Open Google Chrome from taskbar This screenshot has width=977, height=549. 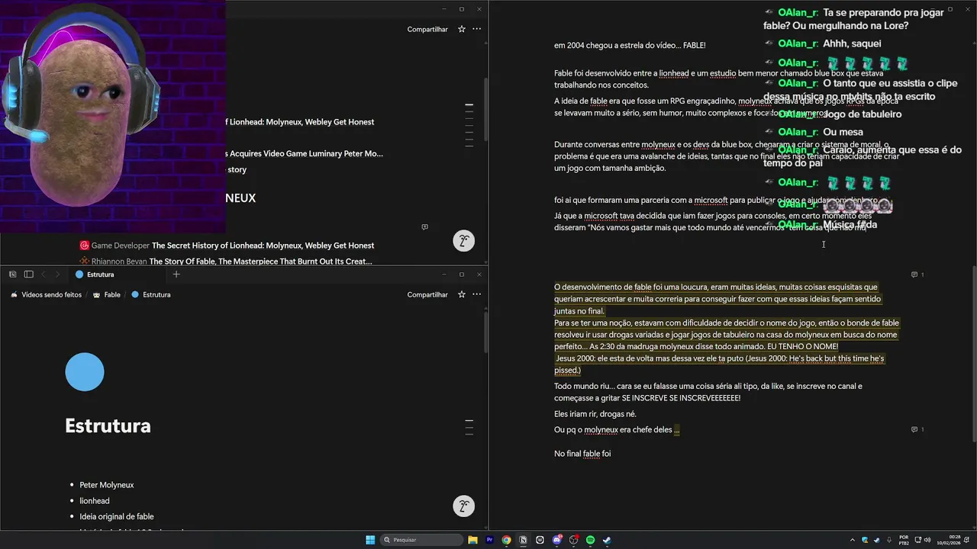coord(506,540)
